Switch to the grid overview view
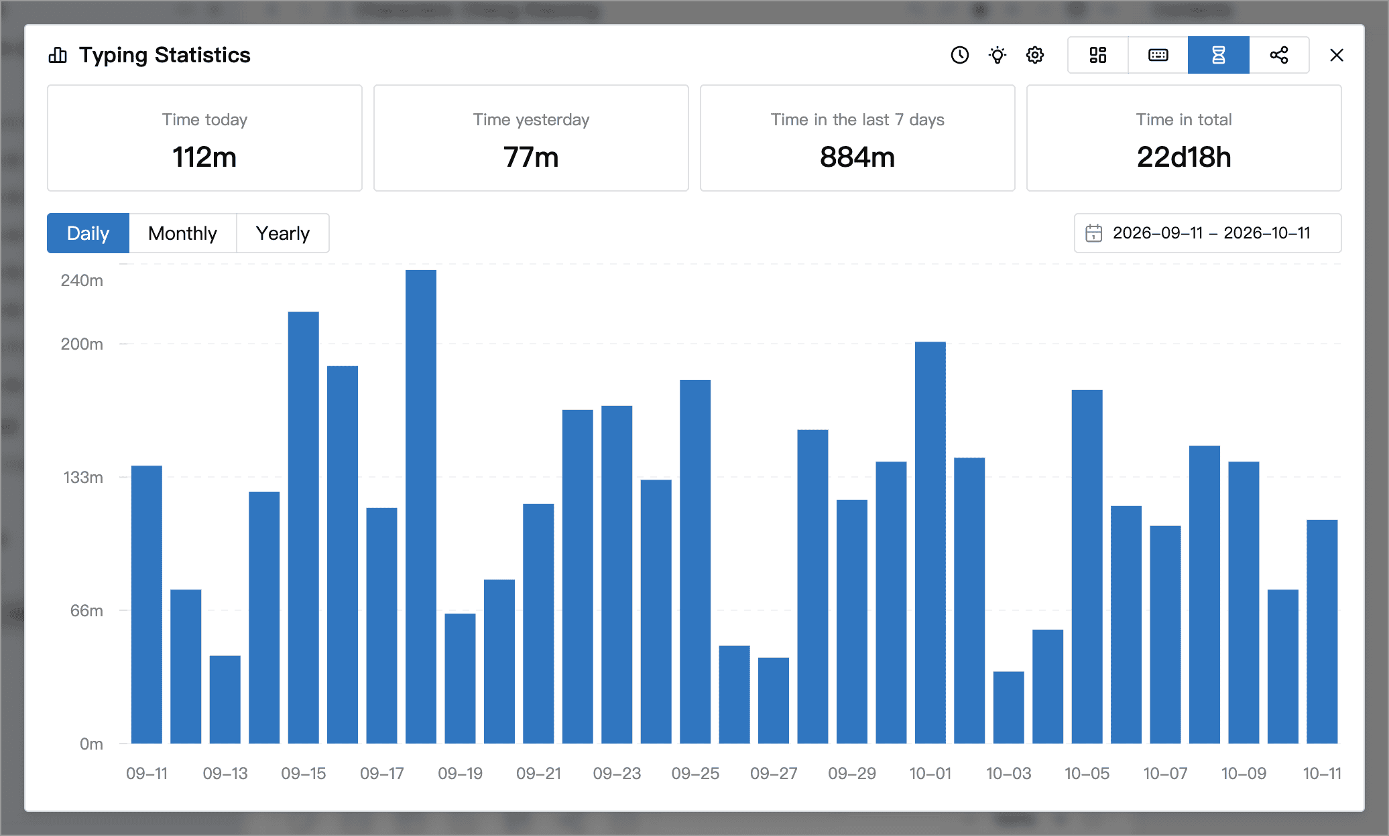Screen dimensions: 1389x836 click(1098, 55)
